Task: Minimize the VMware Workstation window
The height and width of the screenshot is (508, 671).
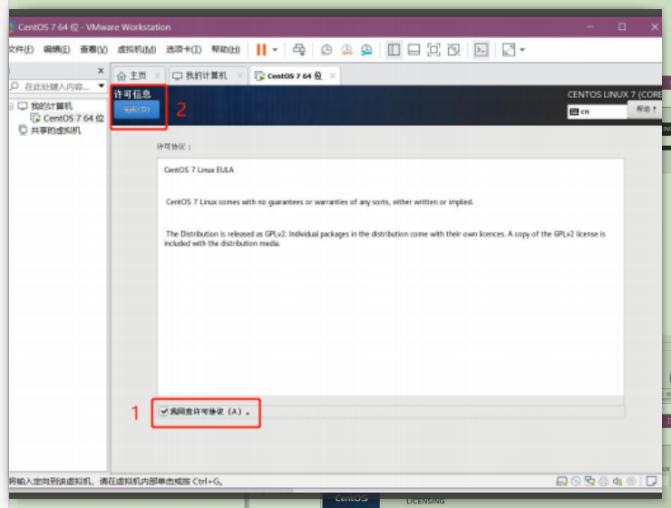Action: [590, 26]
